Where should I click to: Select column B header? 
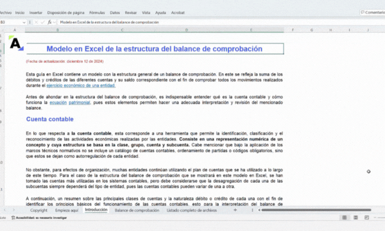pos(58,30)
